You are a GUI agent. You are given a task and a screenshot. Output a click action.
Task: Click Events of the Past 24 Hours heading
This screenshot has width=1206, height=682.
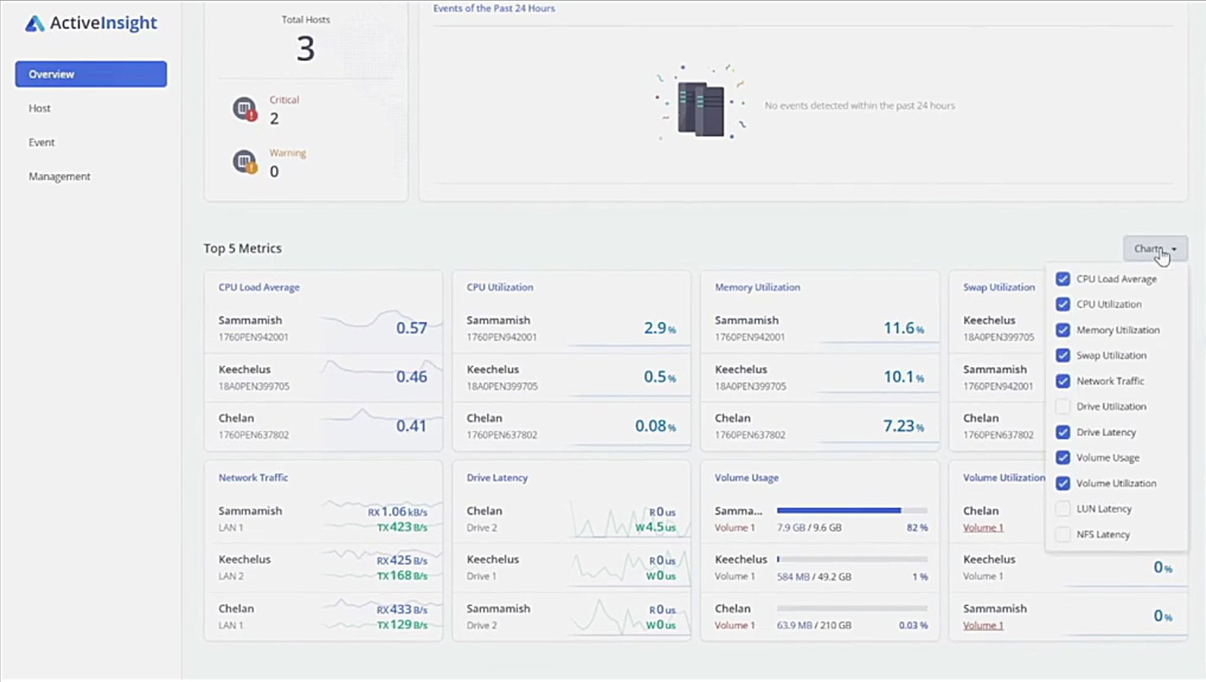pyautogui.click(x=494, y=8)
